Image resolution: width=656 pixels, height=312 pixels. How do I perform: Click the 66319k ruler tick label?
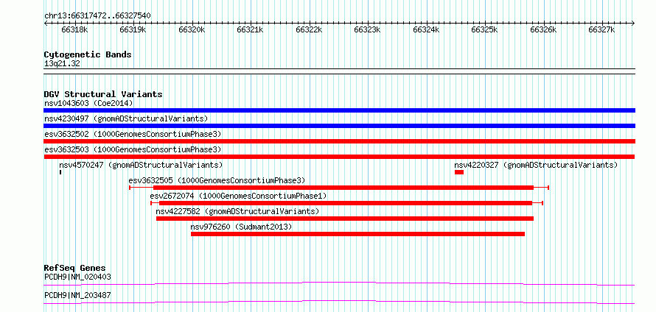pyautogui.click(x=133, y=30)
